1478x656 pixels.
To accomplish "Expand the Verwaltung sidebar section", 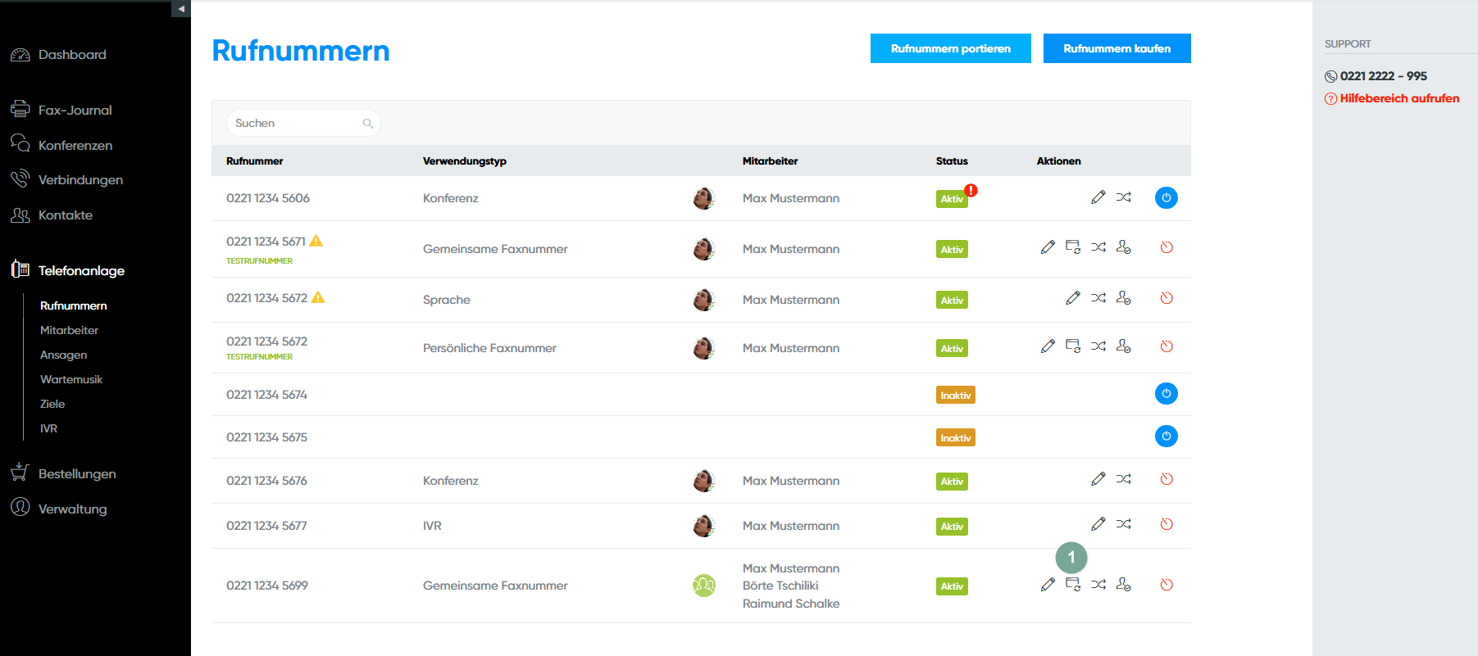I will click(72, 509).
